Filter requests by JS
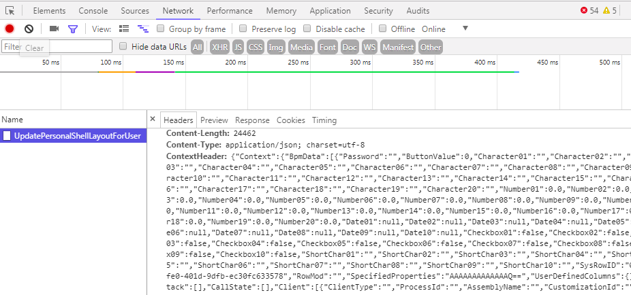This screenshot has height=295, width=631. 238,48
